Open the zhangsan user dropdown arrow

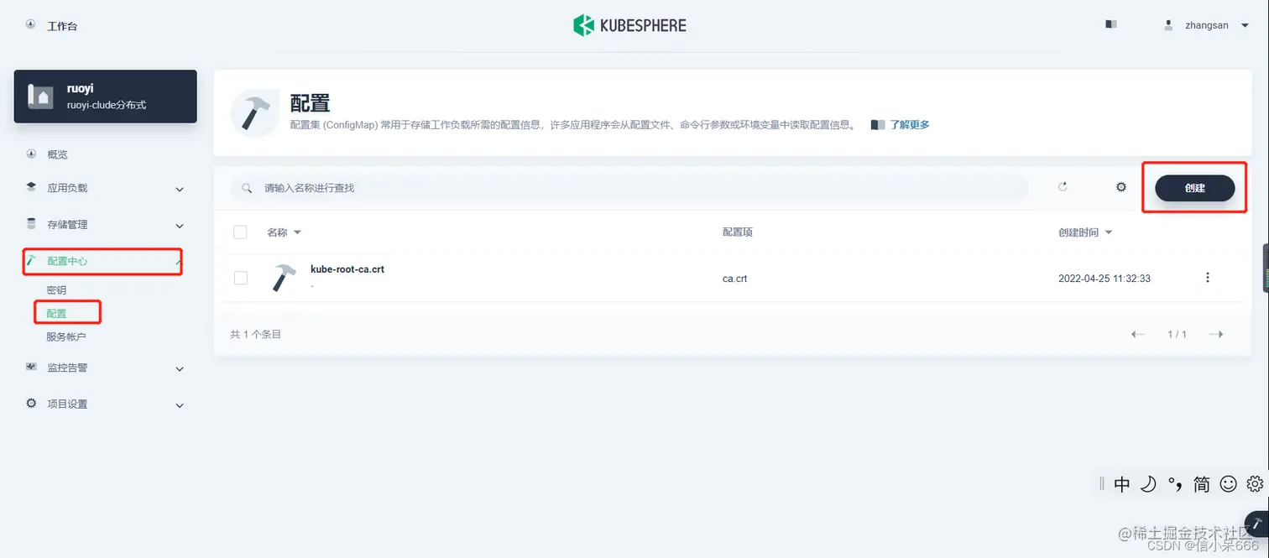(1245, 26)
